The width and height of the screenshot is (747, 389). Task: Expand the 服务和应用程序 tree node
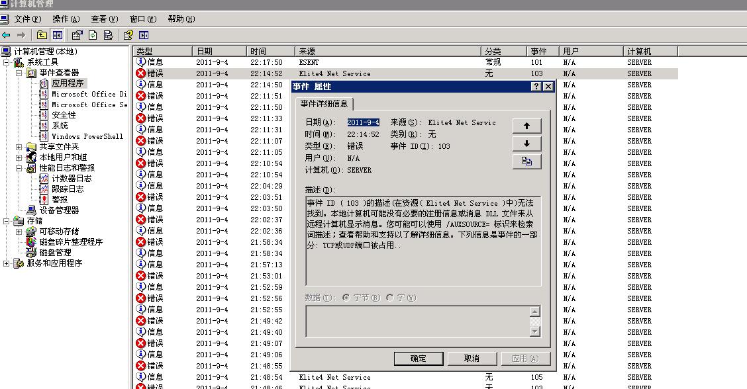[x=7, y=263]
